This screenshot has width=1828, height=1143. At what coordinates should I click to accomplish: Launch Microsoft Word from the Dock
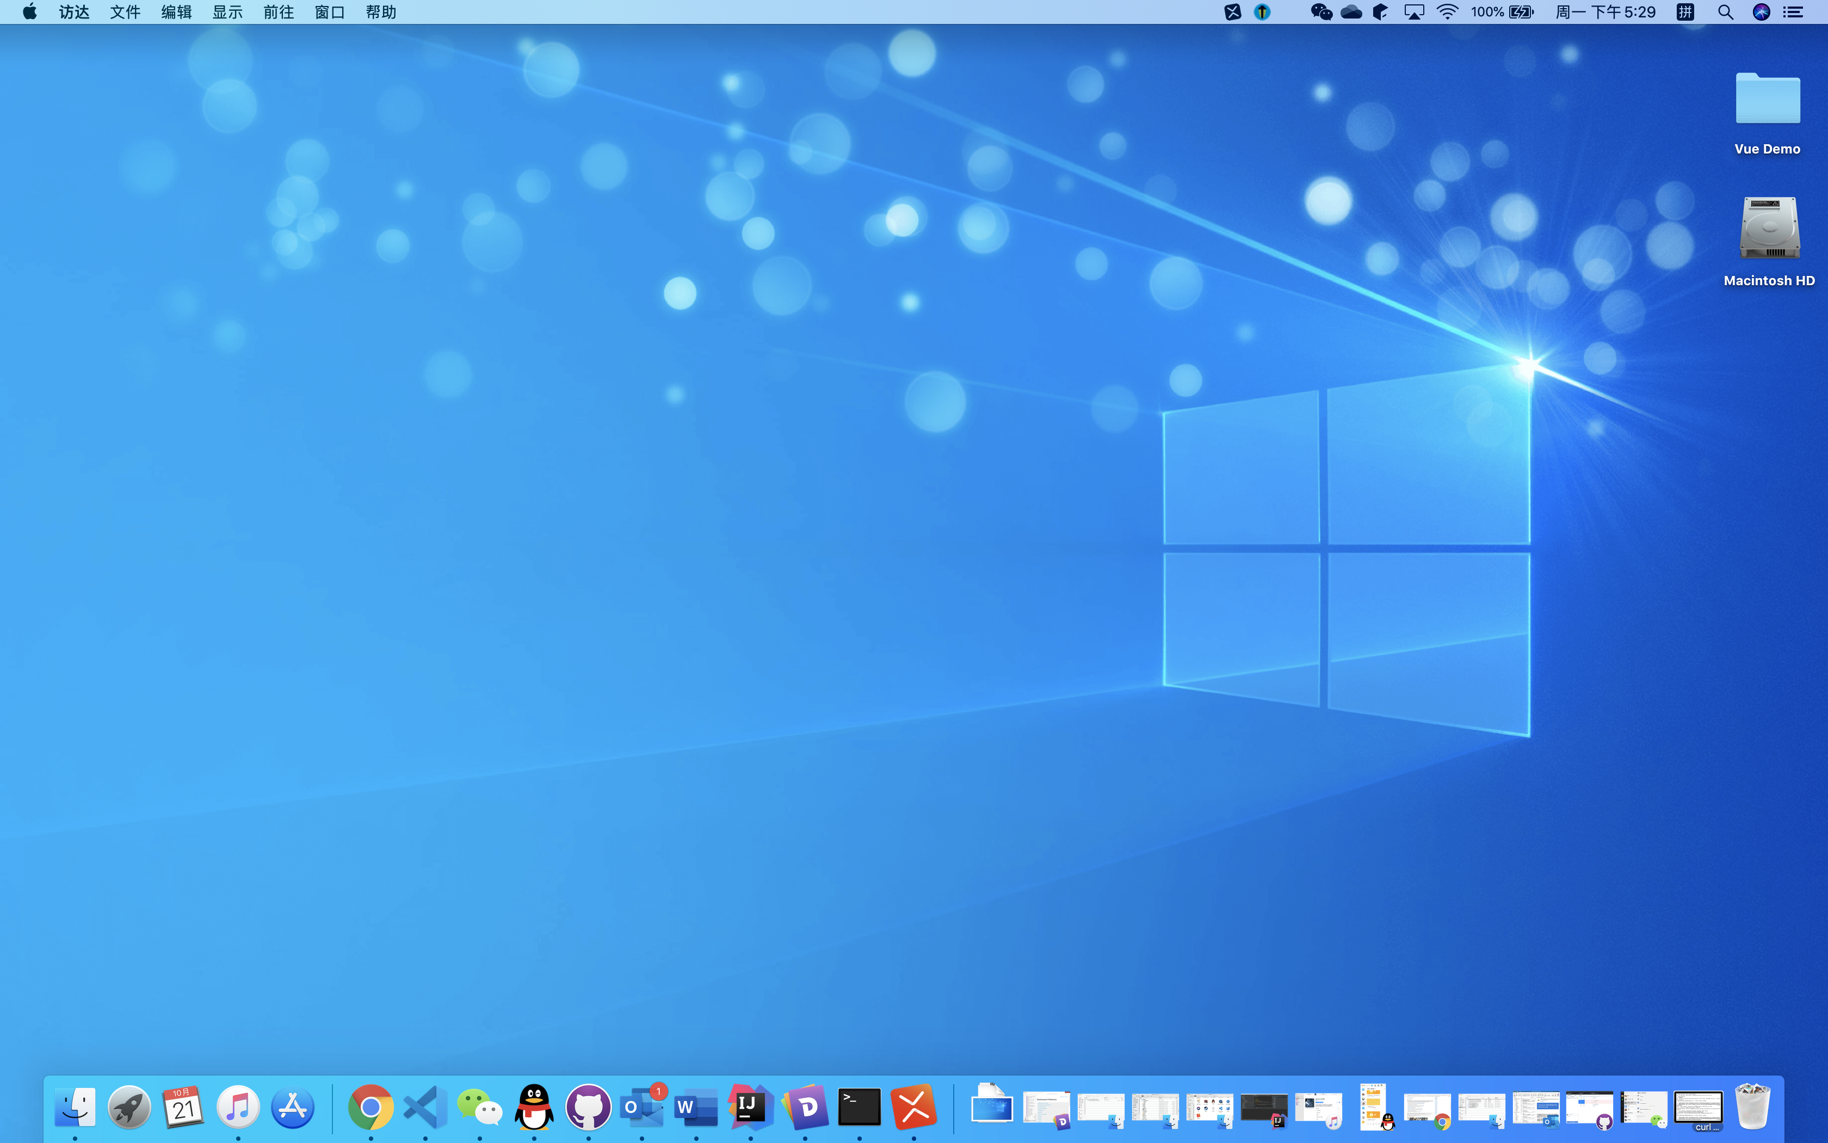click(696, 1108)
